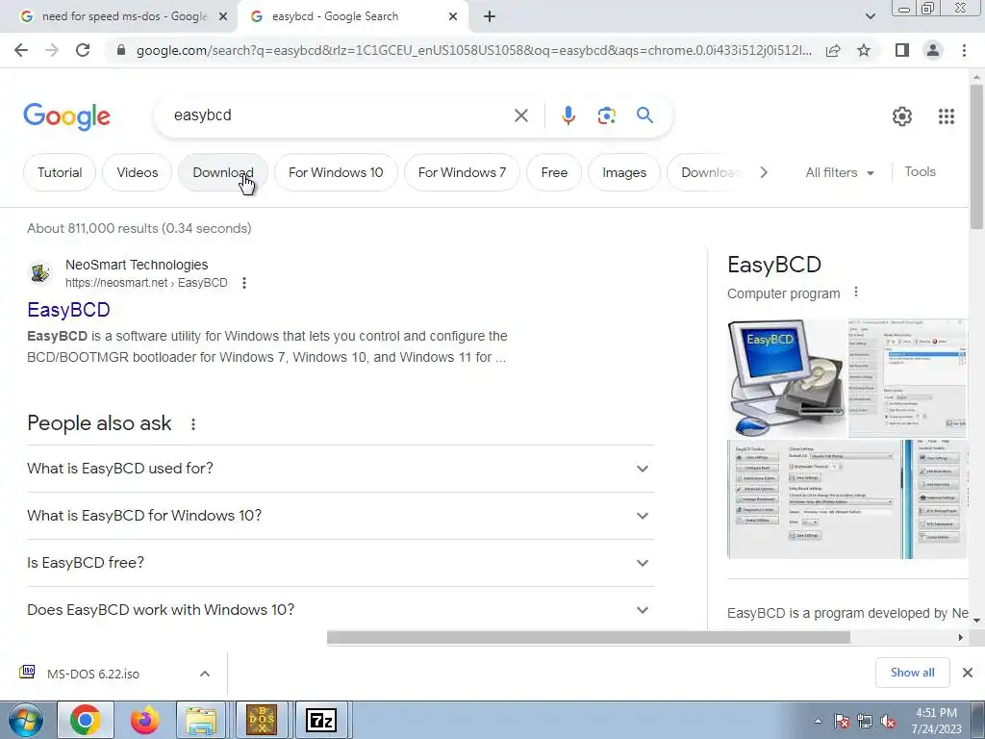Screen dimensions: 985x739
Task: Show hidden system tray icons
Action: (818, 721)
